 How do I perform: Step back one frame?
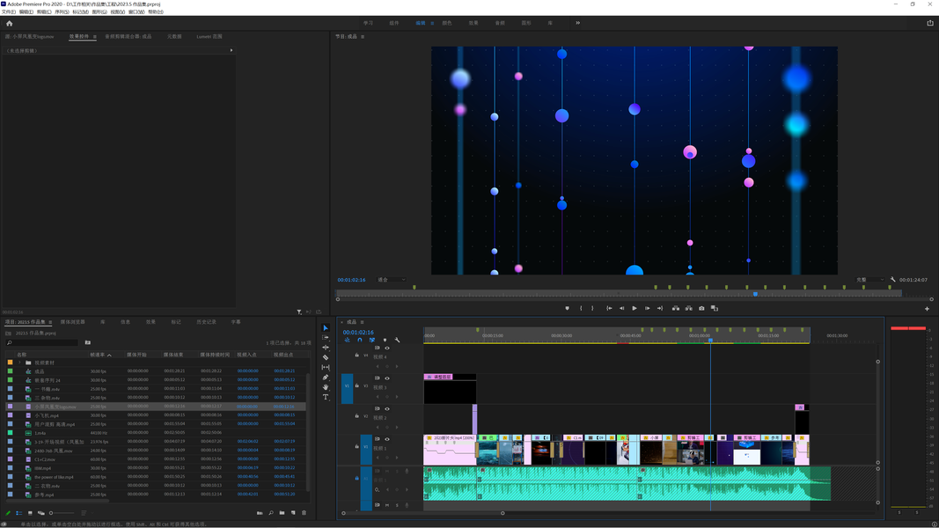[621, 308]
